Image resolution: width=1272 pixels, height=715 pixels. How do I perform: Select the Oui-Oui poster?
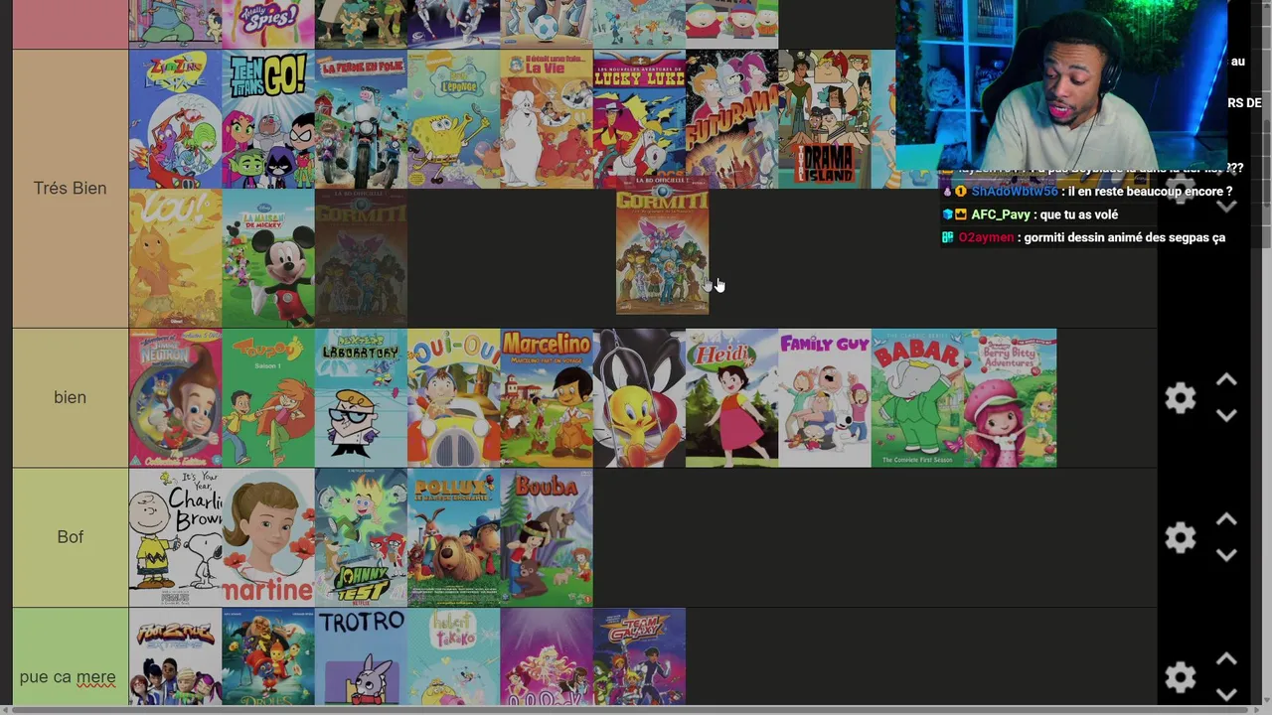454,398
